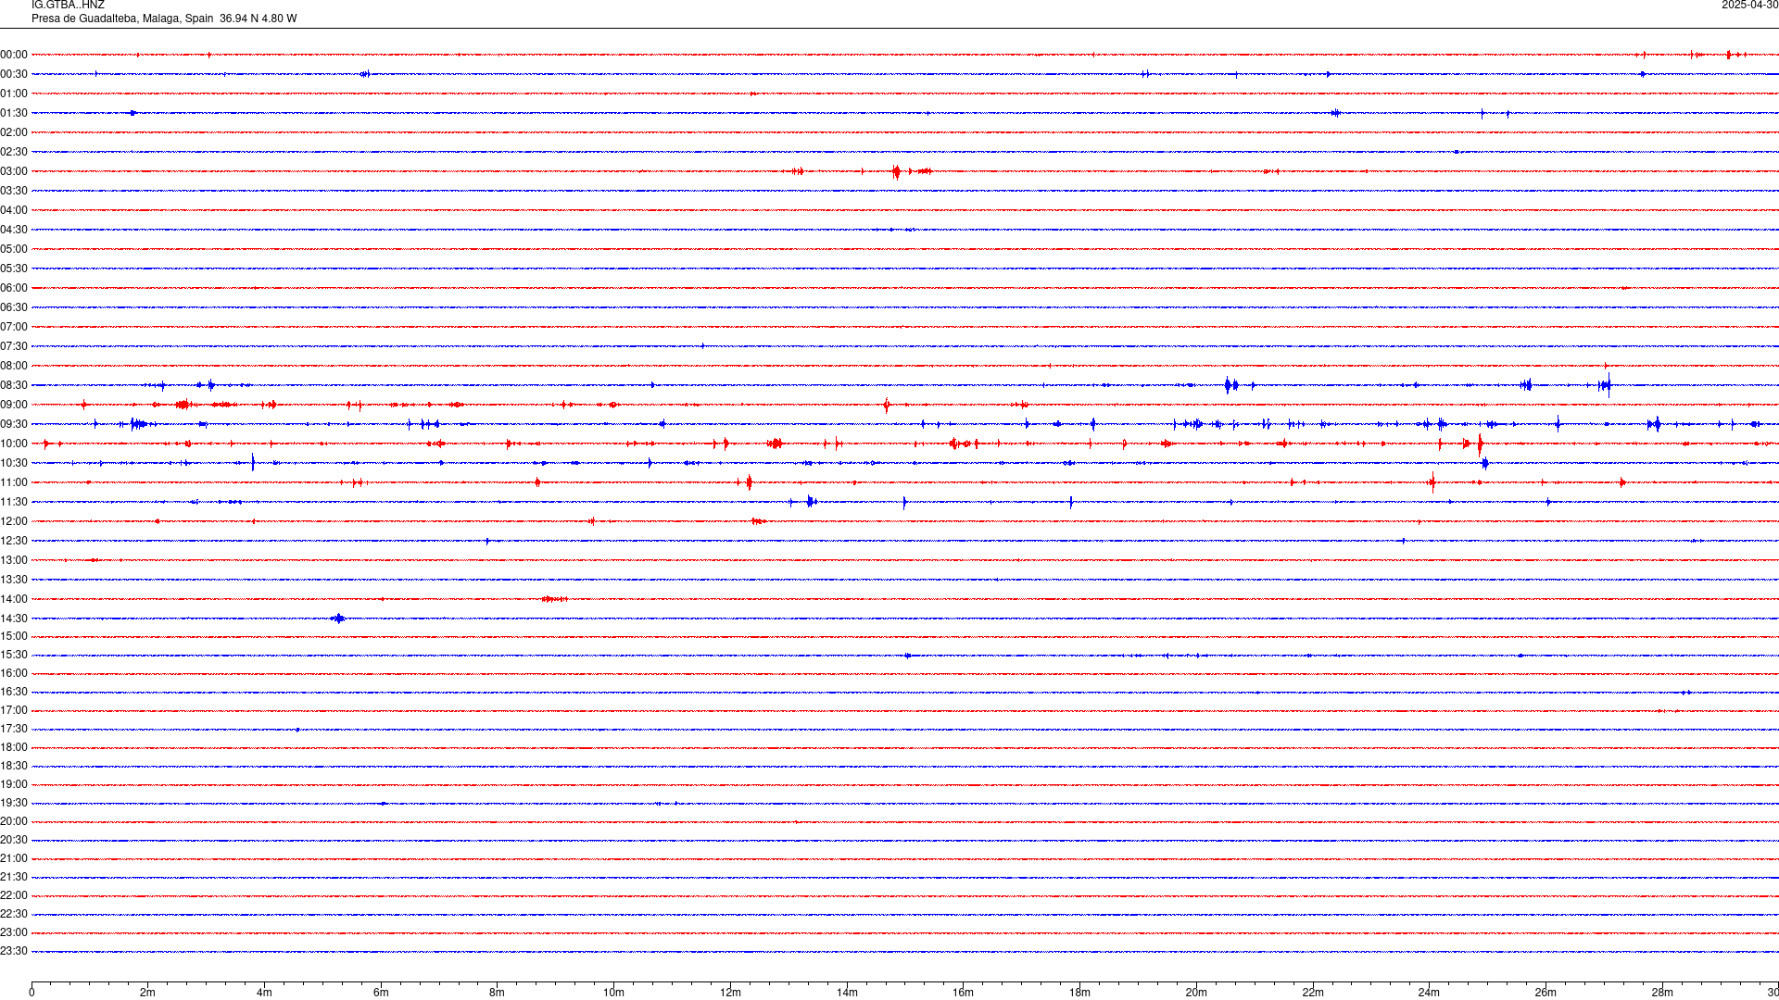1779x1000 pixels.
Task: Select the 03:30 trace time label
Action: coord(14,191)
